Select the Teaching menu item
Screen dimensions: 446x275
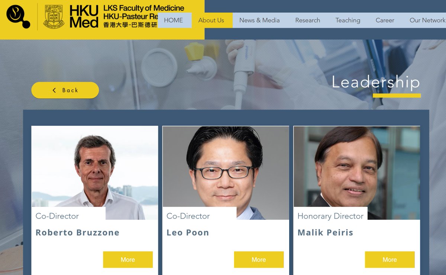click(x=348, y=20)
